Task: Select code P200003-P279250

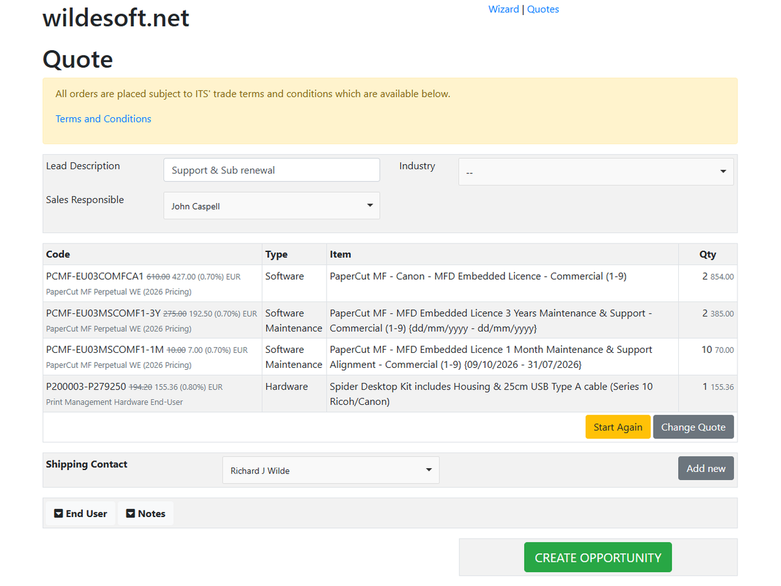Action: pyautogui.click(x=86, y=386)
